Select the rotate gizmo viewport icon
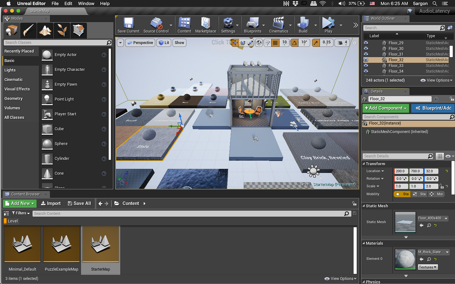Screen dimensions: 455x284 click(243, 43)
